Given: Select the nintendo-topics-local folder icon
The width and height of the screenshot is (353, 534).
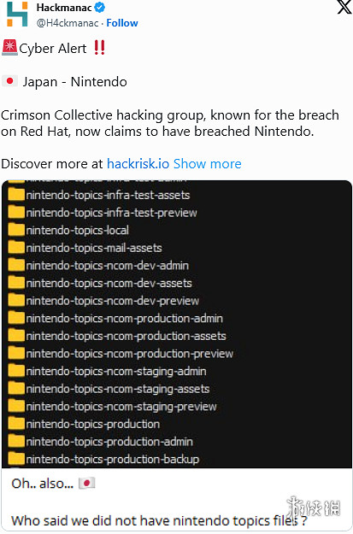Looking at the screenshot, I should (16, 230).
